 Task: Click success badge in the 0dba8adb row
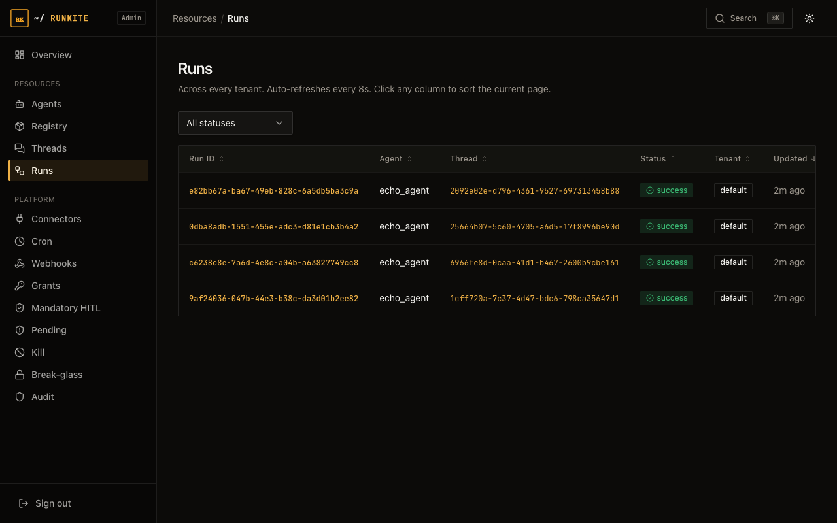(666, 226)
